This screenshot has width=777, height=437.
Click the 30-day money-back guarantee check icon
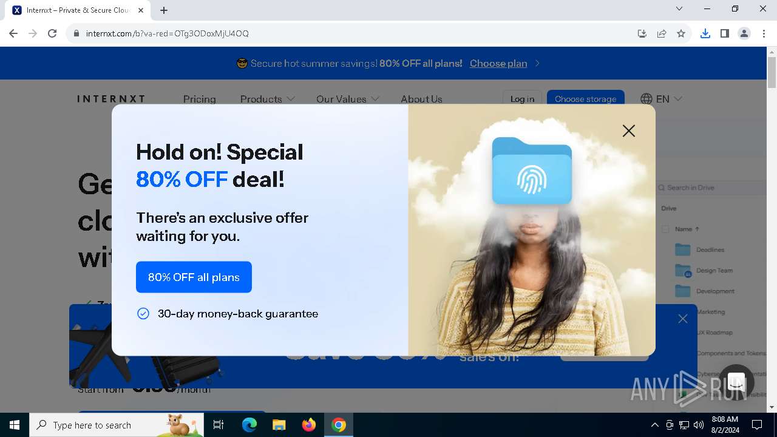click(143, 314)
